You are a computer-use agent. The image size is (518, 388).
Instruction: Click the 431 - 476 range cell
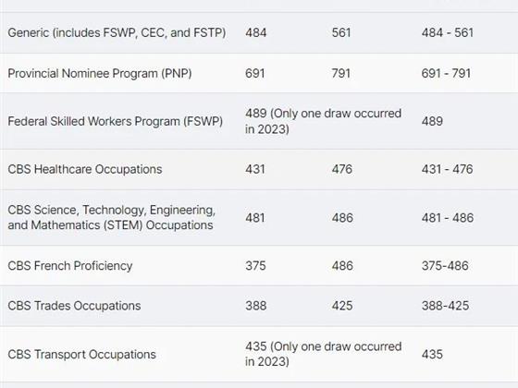(447, 169)
